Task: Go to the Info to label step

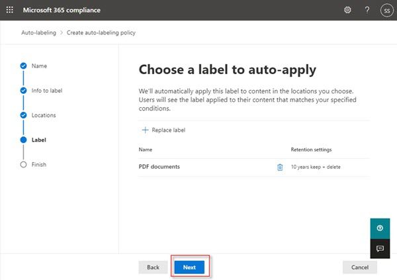Action: (x=47, y=91)
